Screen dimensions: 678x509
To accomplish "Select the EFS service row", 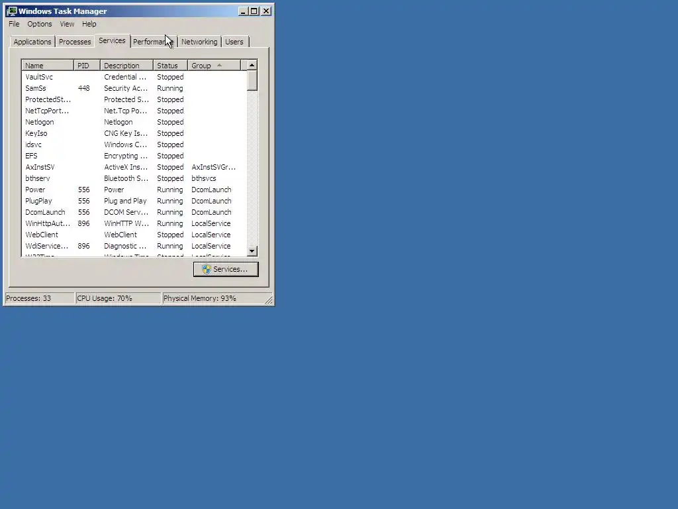I will (x=134, y=156).
